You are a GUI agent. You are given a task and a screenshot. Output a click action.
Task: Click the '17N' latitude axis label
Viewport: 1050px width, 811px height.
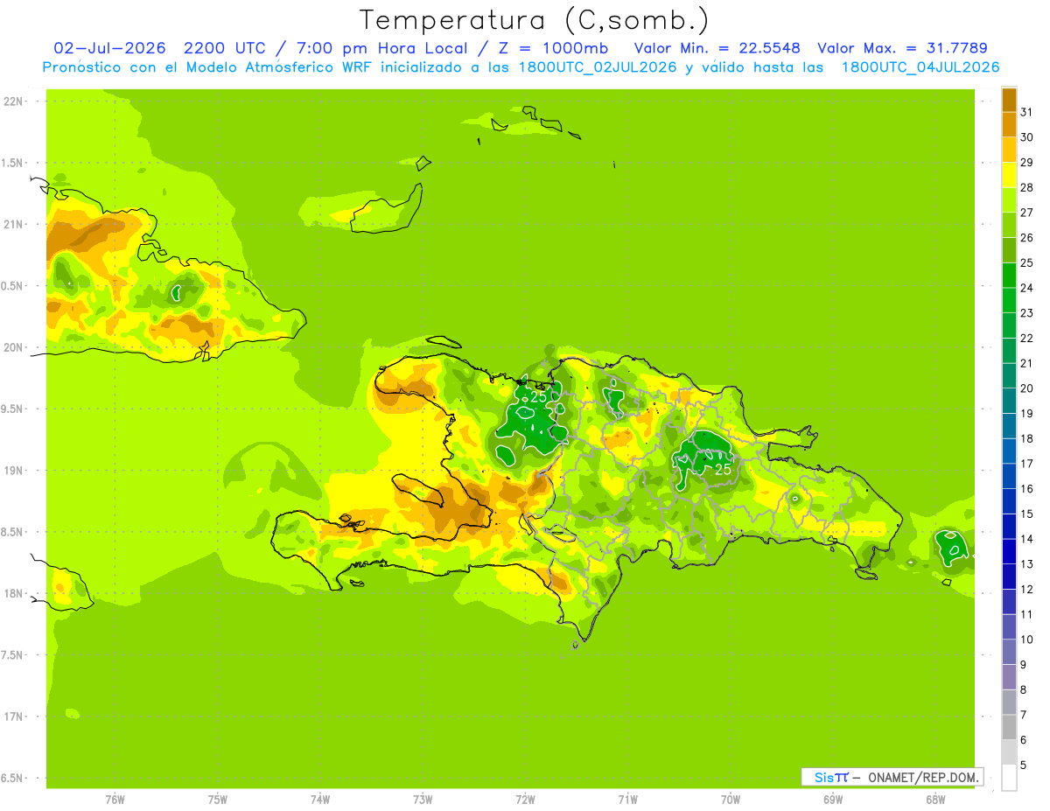13,717
